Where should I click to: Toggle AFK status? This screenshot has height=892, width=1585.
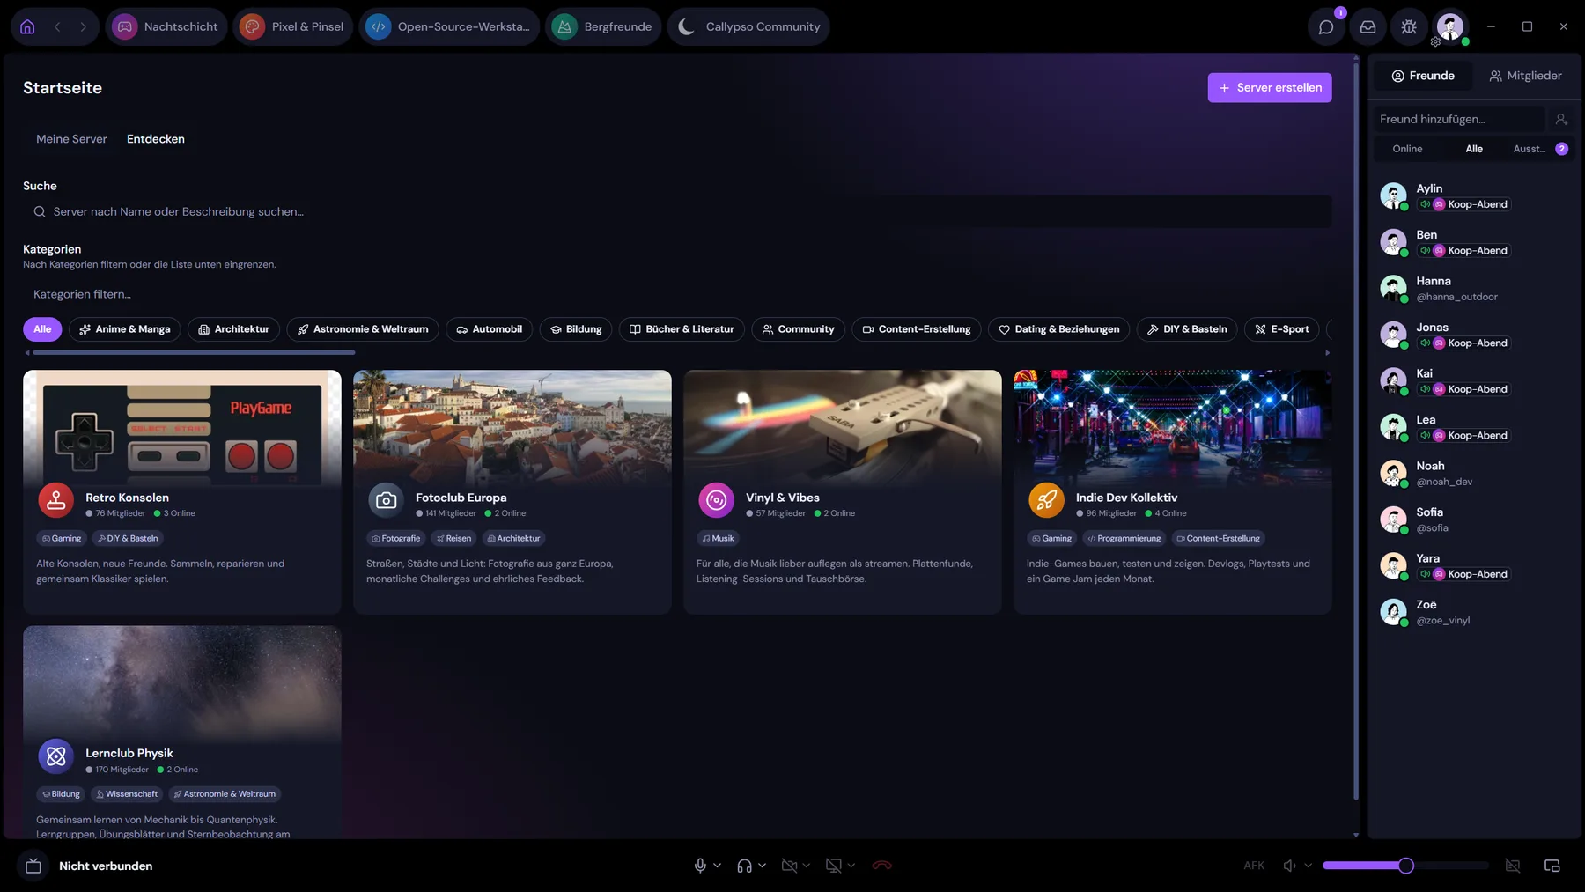pyautogui.click(x=1254, y=866)
